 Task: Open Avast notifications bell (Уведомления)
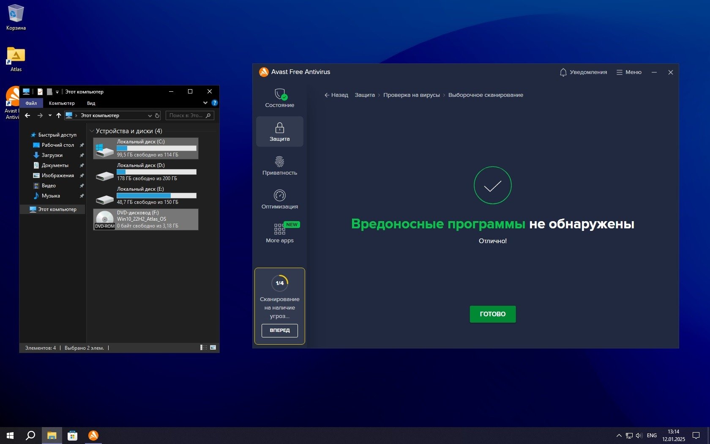click(583, 72)
